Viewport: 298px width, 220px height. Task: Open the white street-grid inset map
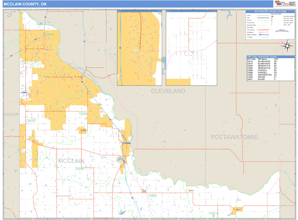(191, 48)
